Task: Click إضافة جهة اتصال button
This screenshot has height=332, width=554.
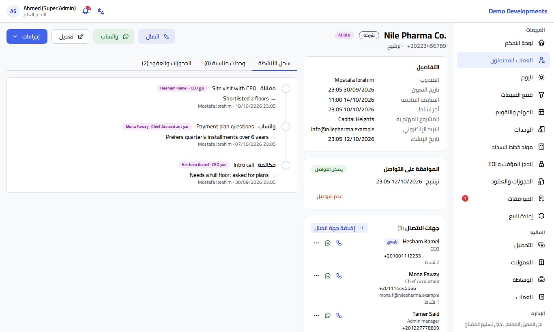Action: (x=339, y=228)
